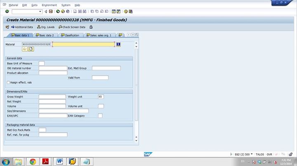Click the First Page icon
This screenshot has width=297, height=166.
tap(92, 12)
